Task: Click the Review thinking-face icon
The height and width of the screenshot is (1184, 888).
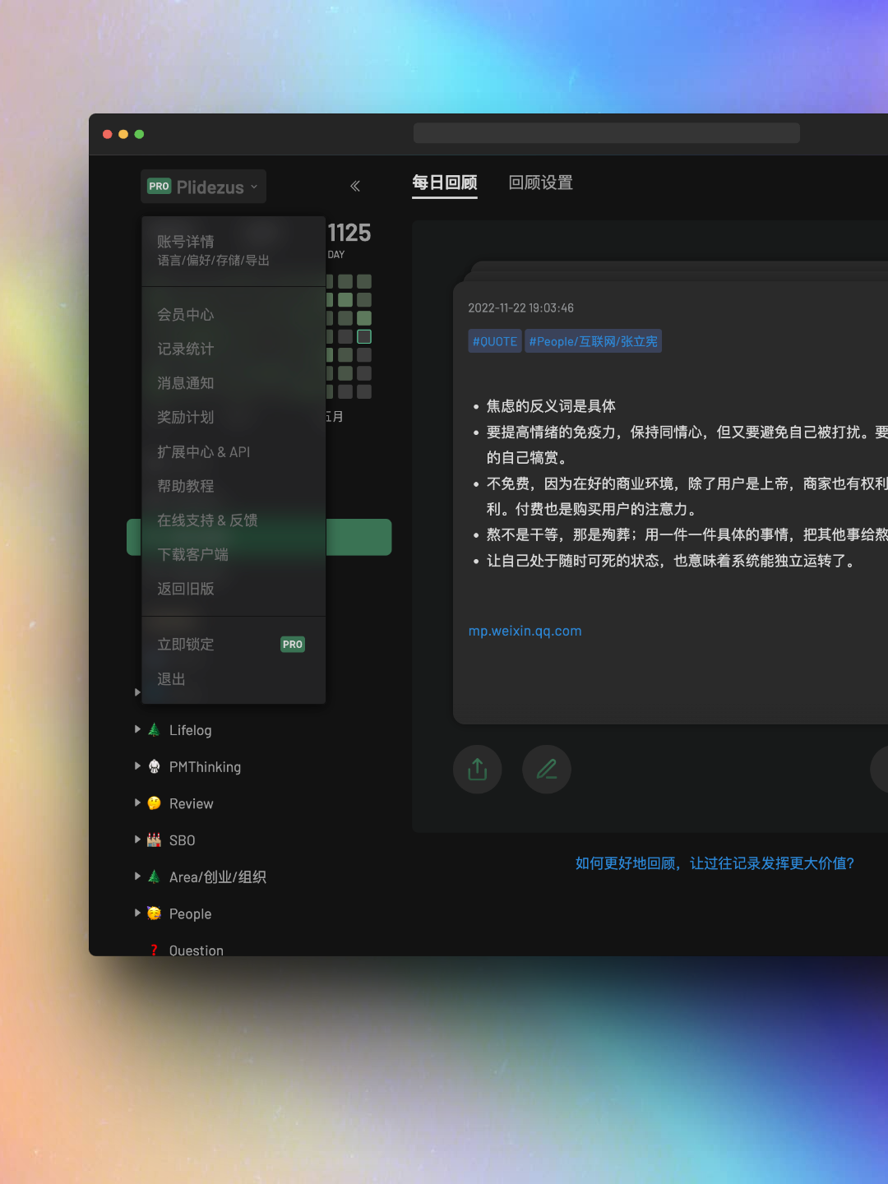Action: tap(154, 803)
